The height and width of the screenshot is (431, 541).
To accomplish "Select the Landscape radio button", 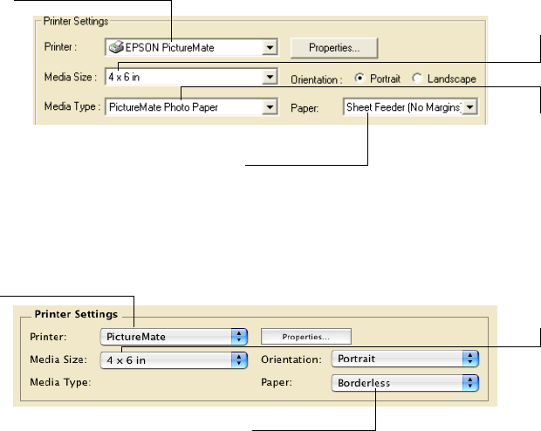I will point(417,79).
